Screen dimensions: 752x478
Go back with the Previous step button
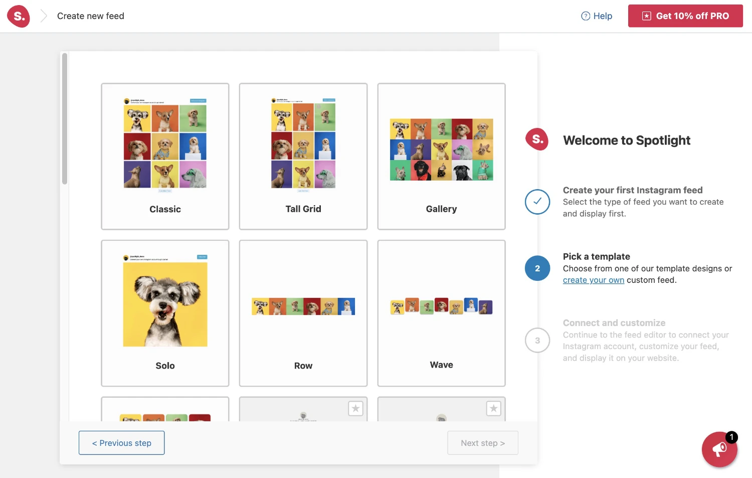click(x=122, y=443)
